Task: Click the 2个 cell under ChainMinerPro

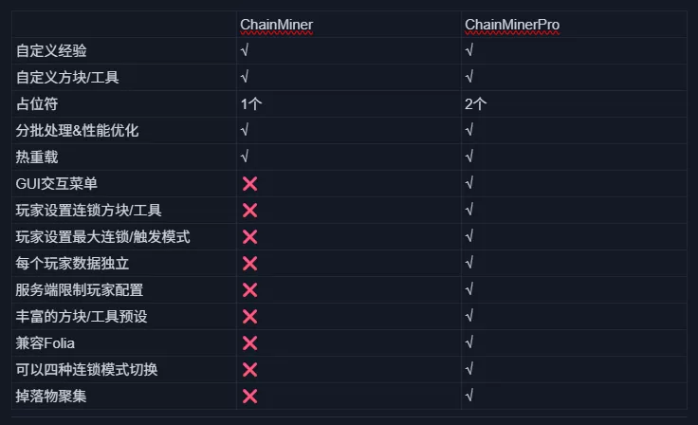Action: (x=476, y=103)
